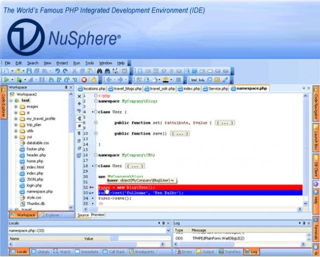
Task: Toggle the Log panel pin
Action: click(x=304, y=223)
